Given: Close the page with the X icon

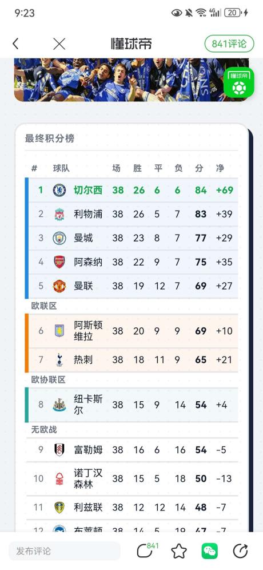Looking at the screenshot, I should (x=59, y=44).
